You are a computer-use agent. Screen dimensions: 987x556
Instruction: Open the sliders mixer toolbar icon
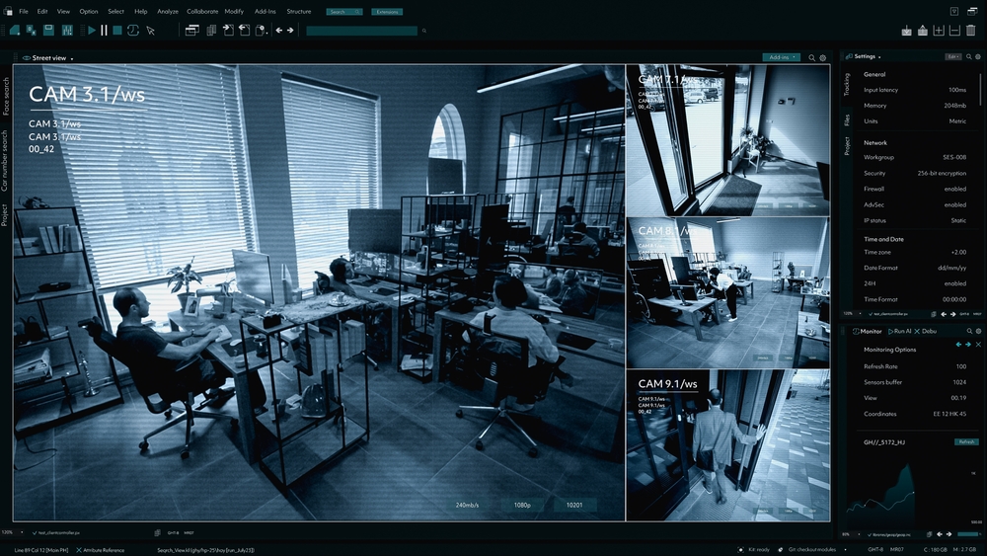point(67,30)
